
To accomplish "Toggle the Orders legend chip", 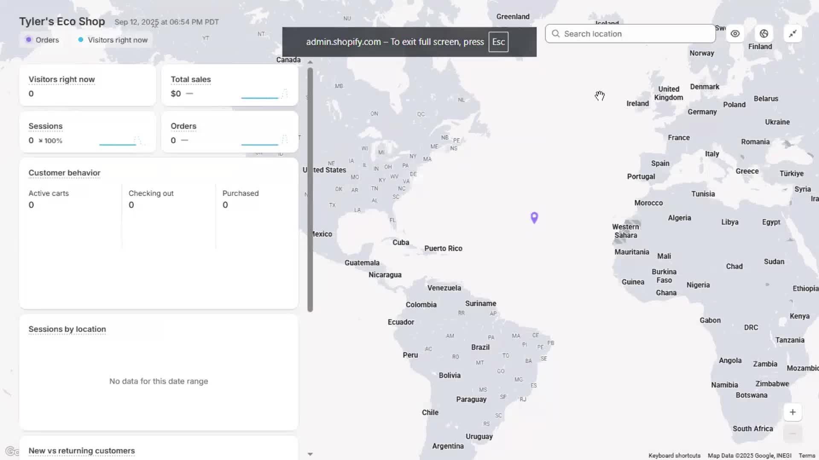I will (41, 40).
